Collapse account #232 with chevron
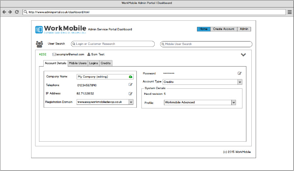The image size is (294, 171). click(x=243, y=55)
